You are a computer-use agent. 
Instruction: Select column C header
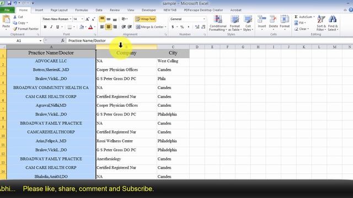click(x=173, y=47)
